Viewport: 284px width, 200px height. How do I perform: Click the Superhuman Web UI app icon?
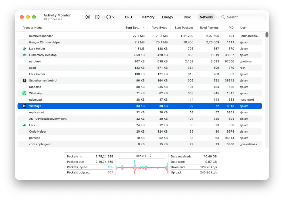coord(24,81)
